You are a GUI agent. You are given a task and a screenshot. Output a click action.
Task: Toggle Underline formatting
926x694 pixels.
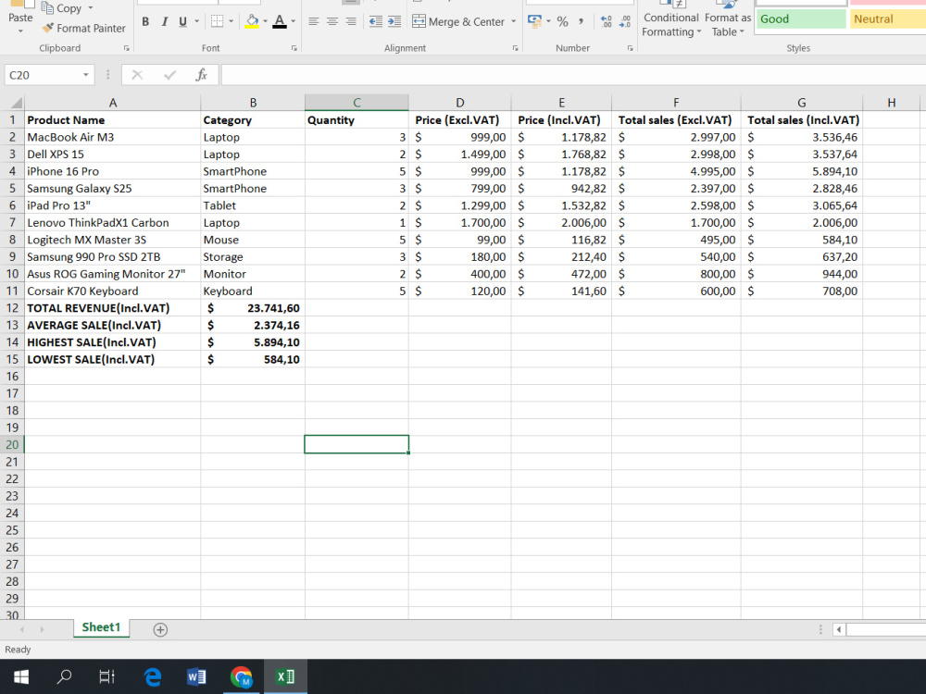pyautogui.click(x=183, y=22)
